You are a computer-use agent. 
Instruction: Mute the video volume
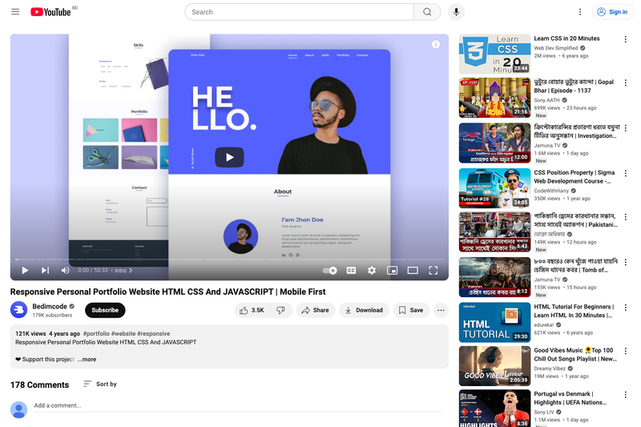point(65,271)
